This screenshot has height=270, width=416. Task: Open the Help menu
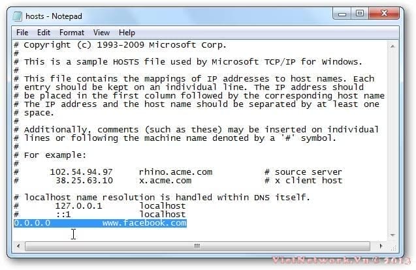127,33
